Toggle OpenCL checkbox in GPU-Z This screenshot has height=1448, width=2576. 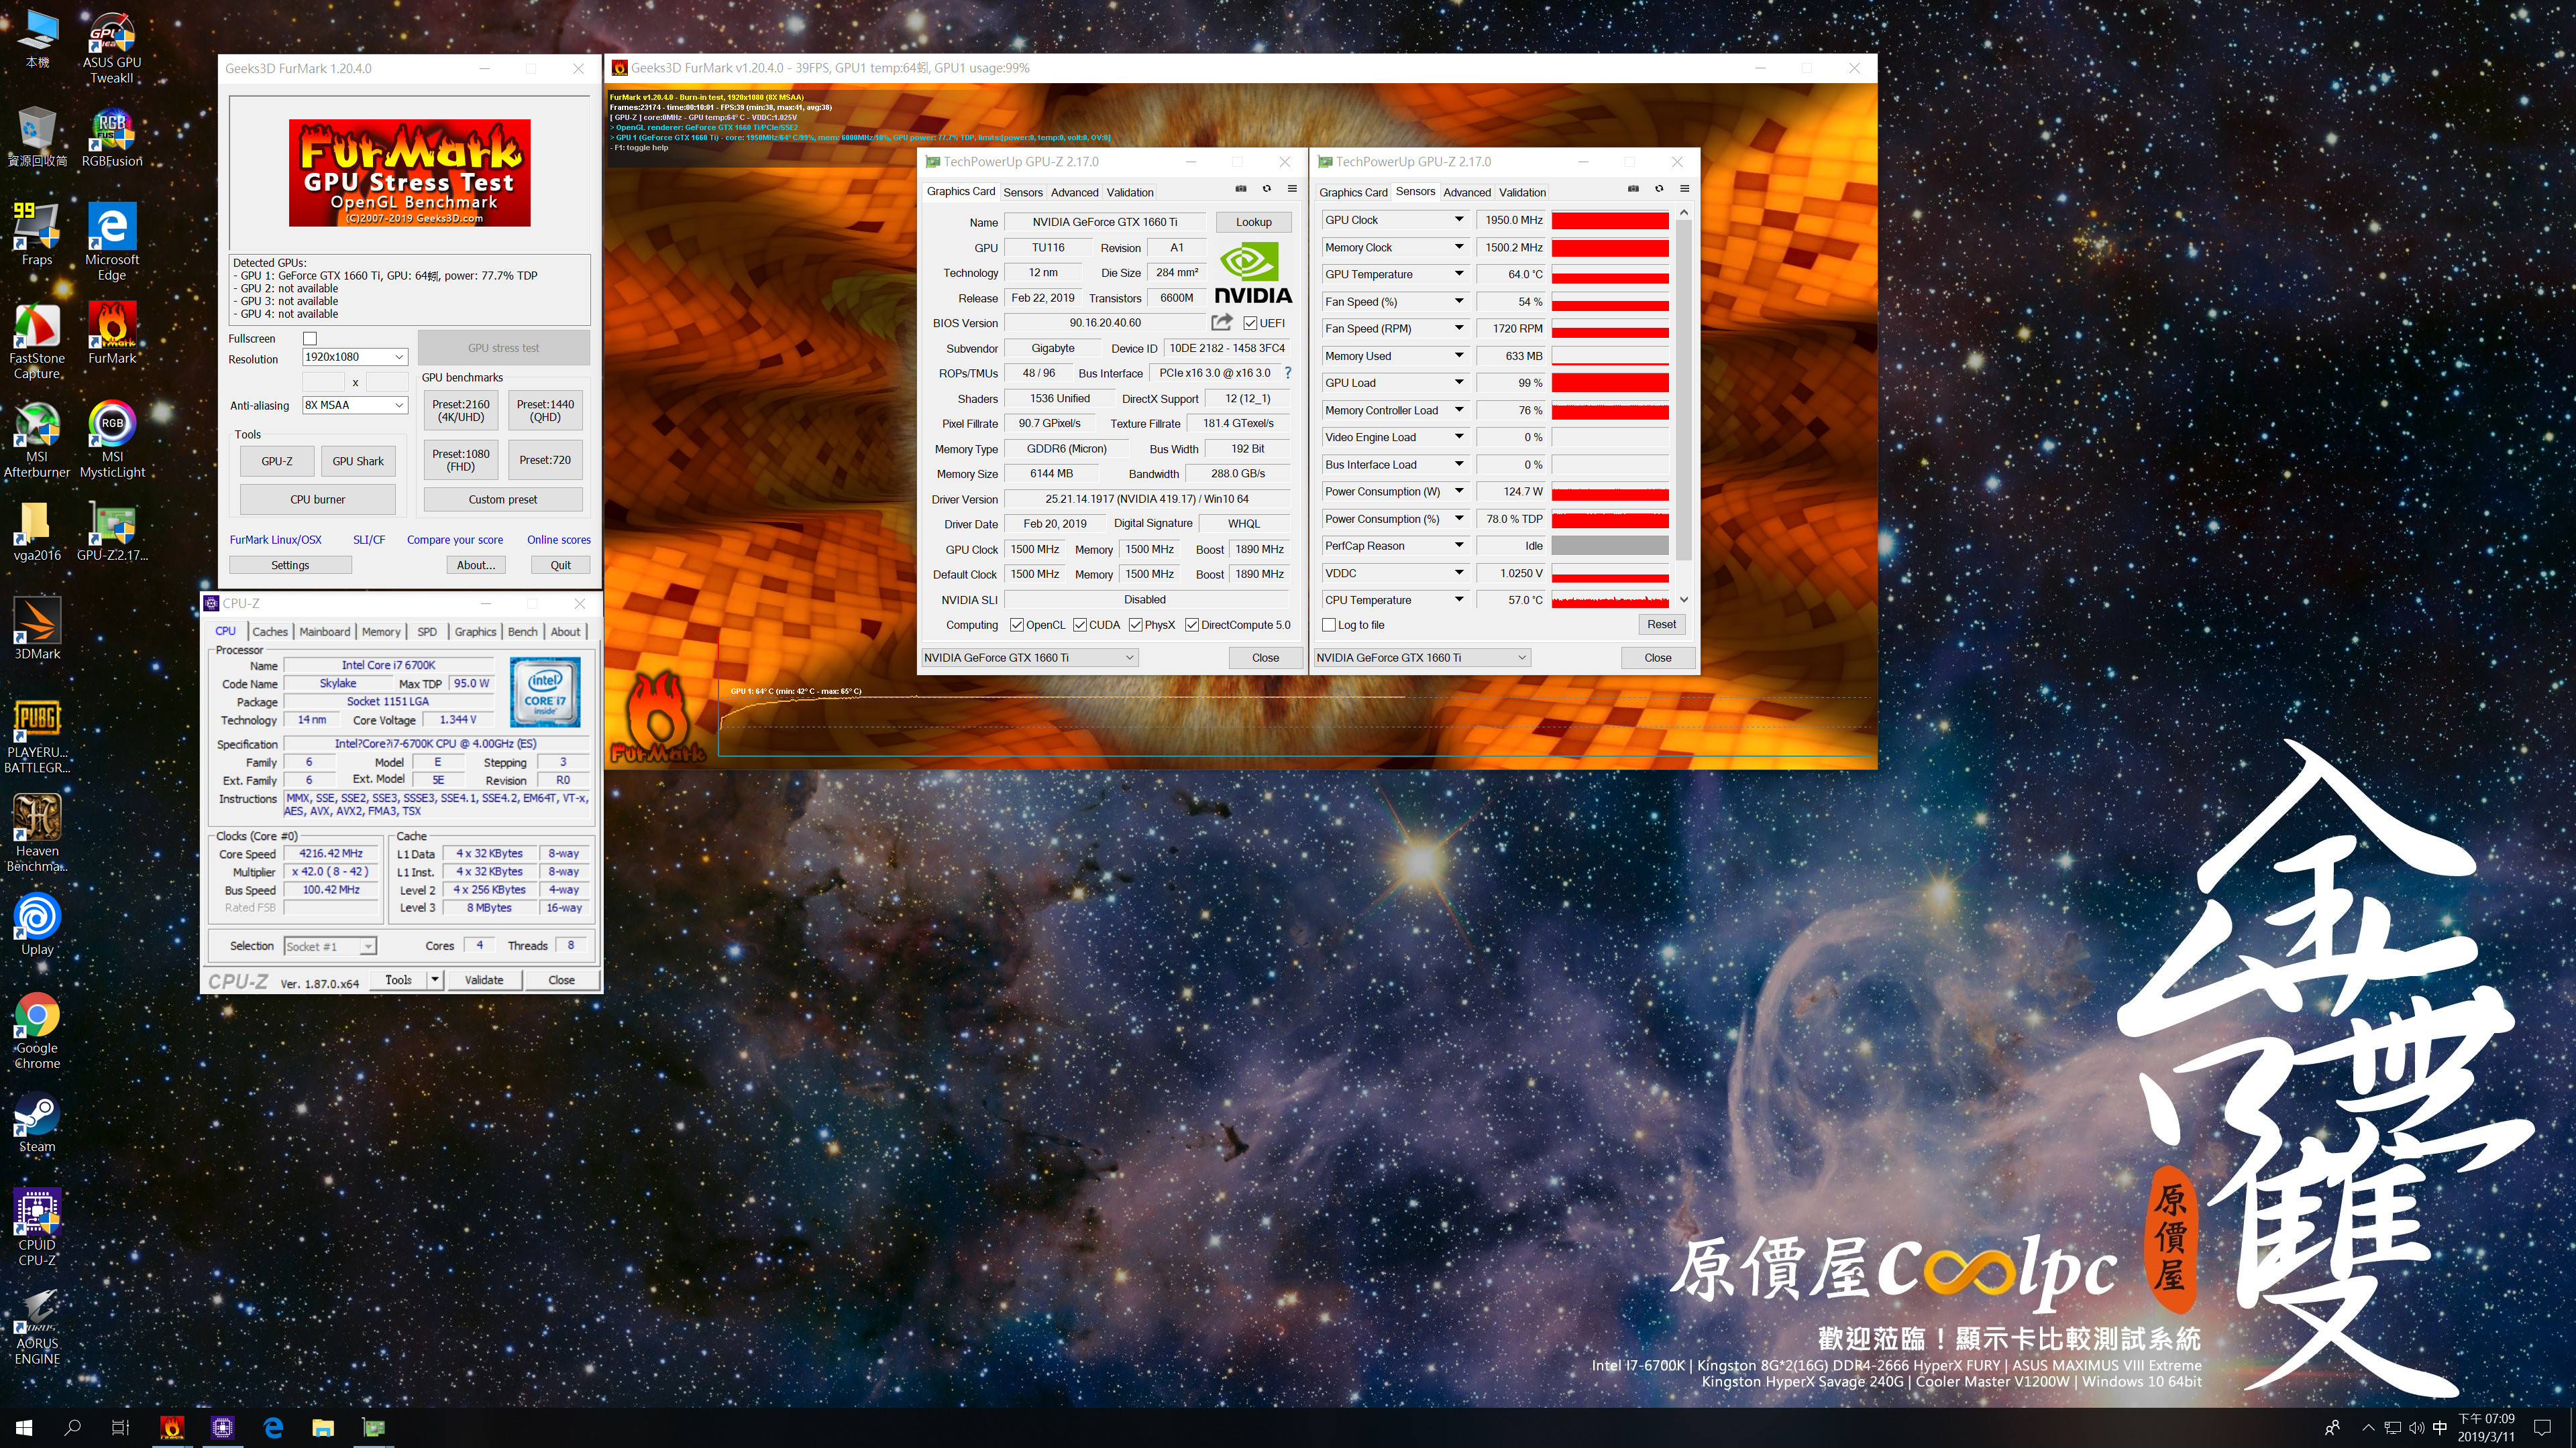(1017, 625)
